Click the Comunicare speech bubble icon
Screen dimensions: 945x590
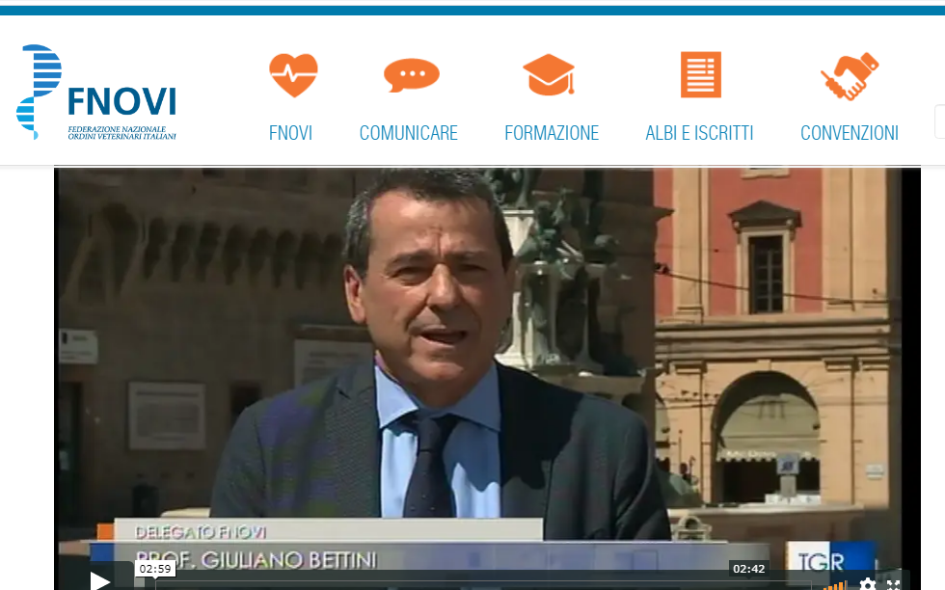point(411,75)
